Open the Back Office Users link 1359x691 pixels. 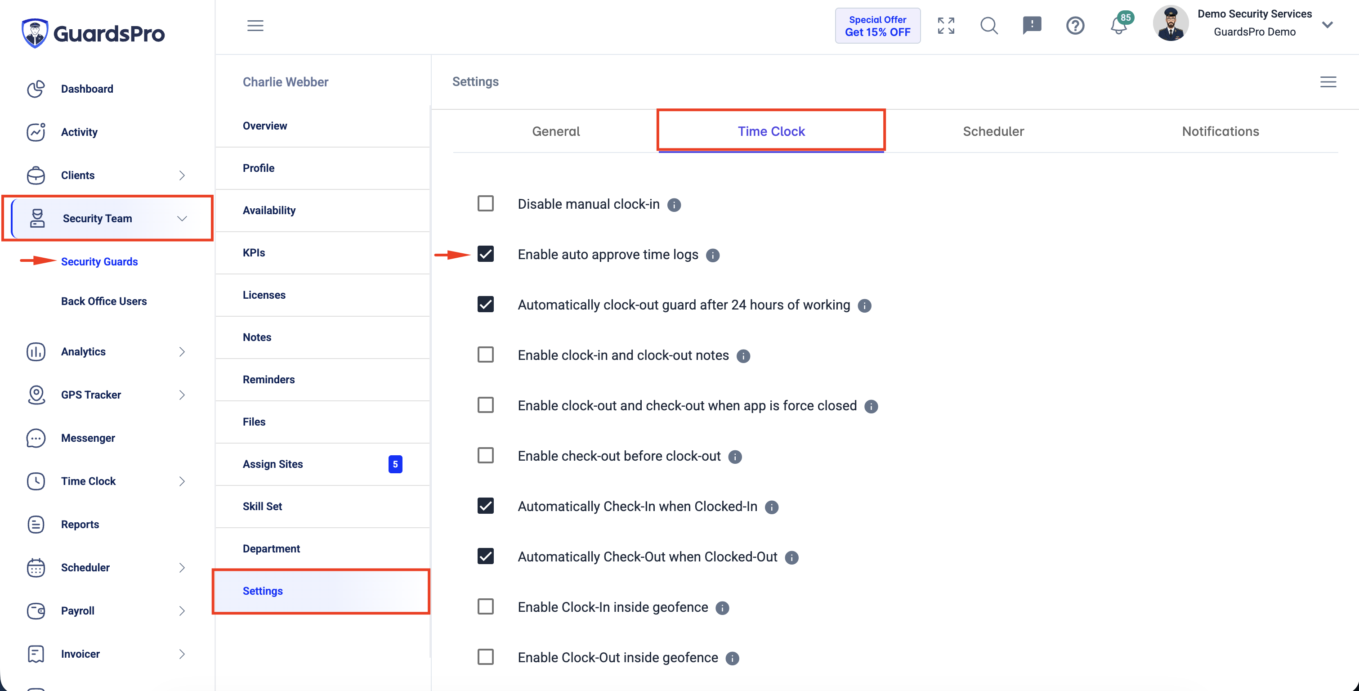[104, 301]
